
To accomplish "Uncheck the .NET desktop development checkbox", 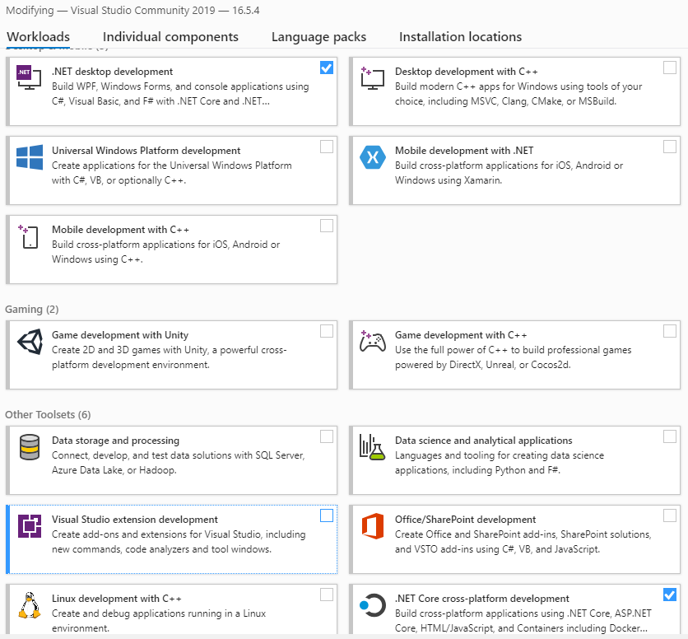I will (x=327, y=68).
